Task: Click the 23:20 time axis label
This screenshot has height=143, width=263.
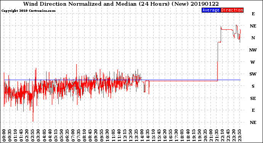Action: [x=234, y=135]
